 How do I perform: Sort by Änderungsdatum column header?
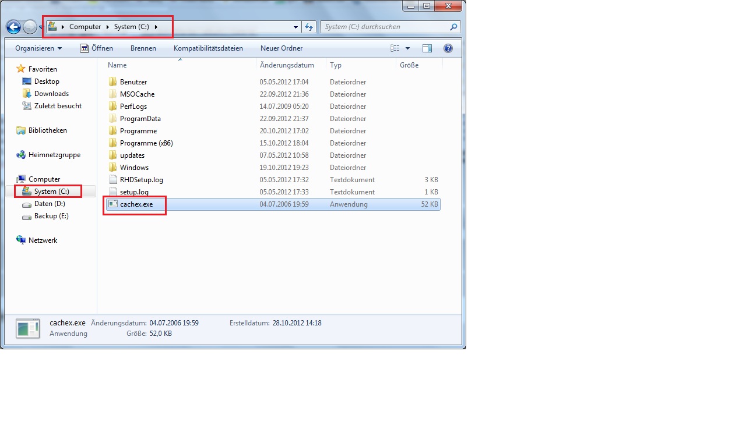pyautogui.click(x=287, y=65)
